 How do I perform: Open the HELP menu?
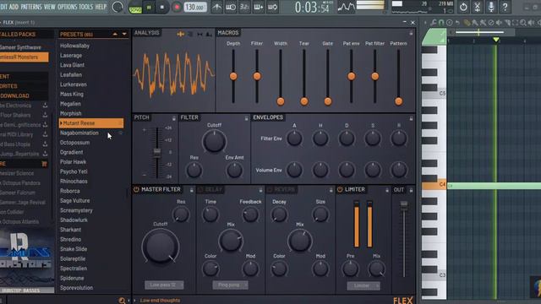(x=101, y=7)
